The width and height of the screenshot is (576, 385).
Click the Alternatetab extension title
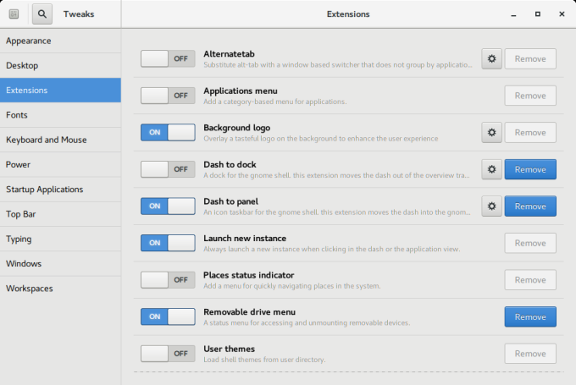[x=229, y=54]
